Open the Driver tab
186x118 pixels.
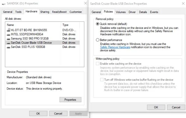132,12
